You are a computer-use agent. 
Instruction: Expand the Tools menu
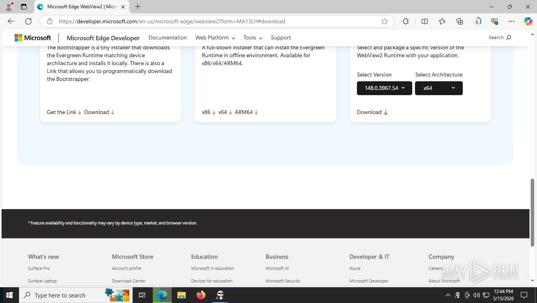pos(253,37)
